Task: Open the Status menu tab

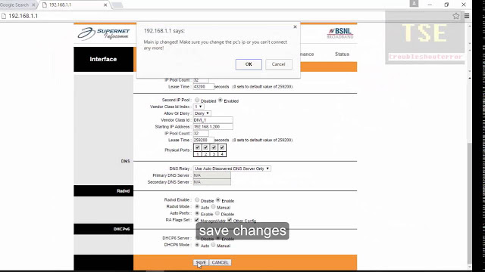Action: [342, 54]
